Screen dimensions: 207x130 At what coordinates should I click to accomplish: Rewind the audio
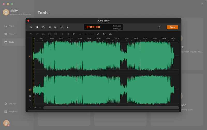point(49,27)
